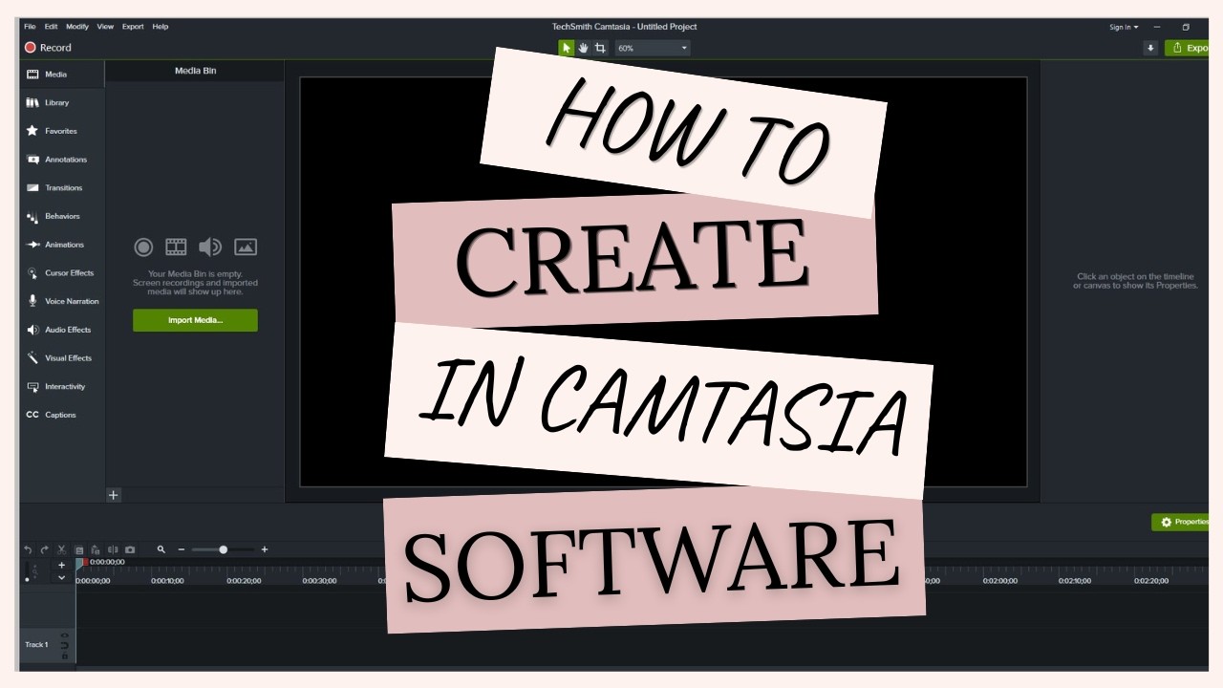Click the timeline zoom slider handle
Screen dimensions: 1223x688
(x=224, y=549)
